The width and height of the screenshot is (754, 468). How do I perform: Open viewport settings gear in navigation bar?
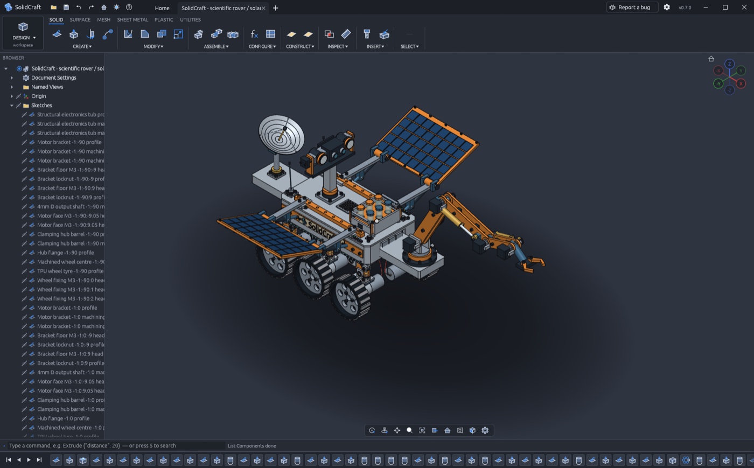485,430
